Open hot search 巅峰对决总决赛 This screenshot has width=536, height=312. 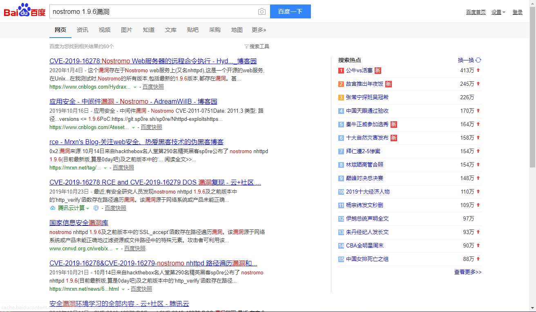click(x=364, y=178)
